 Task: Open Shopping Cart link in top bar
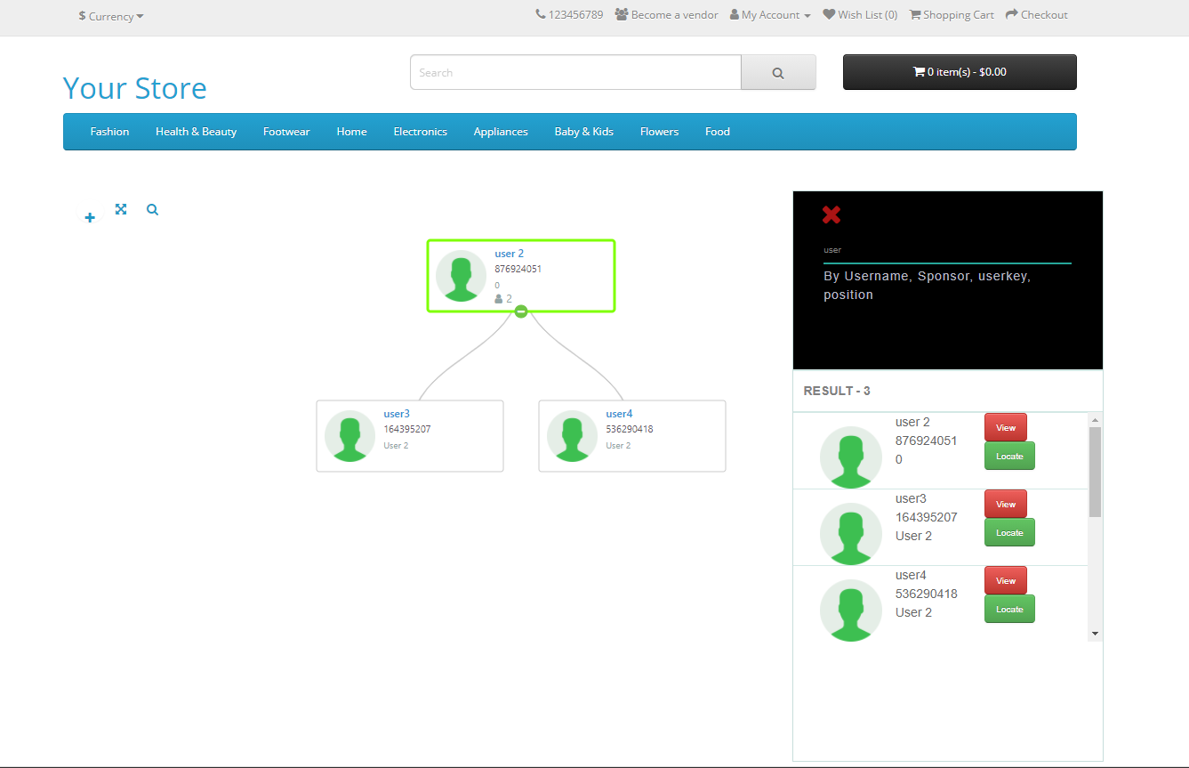point(951,15)
